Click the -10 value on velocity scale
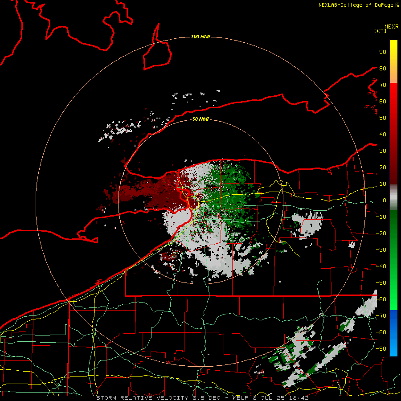The width and height of the screenshot is (401, 401). click(381, 217)
